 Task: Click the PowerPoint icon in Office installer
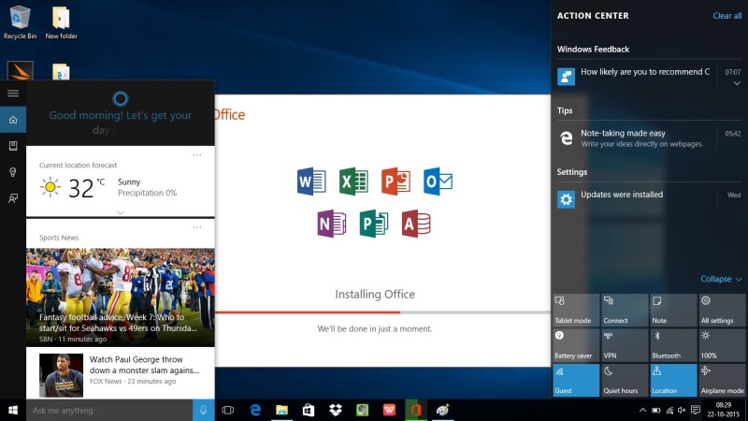[x=396, y=181]
